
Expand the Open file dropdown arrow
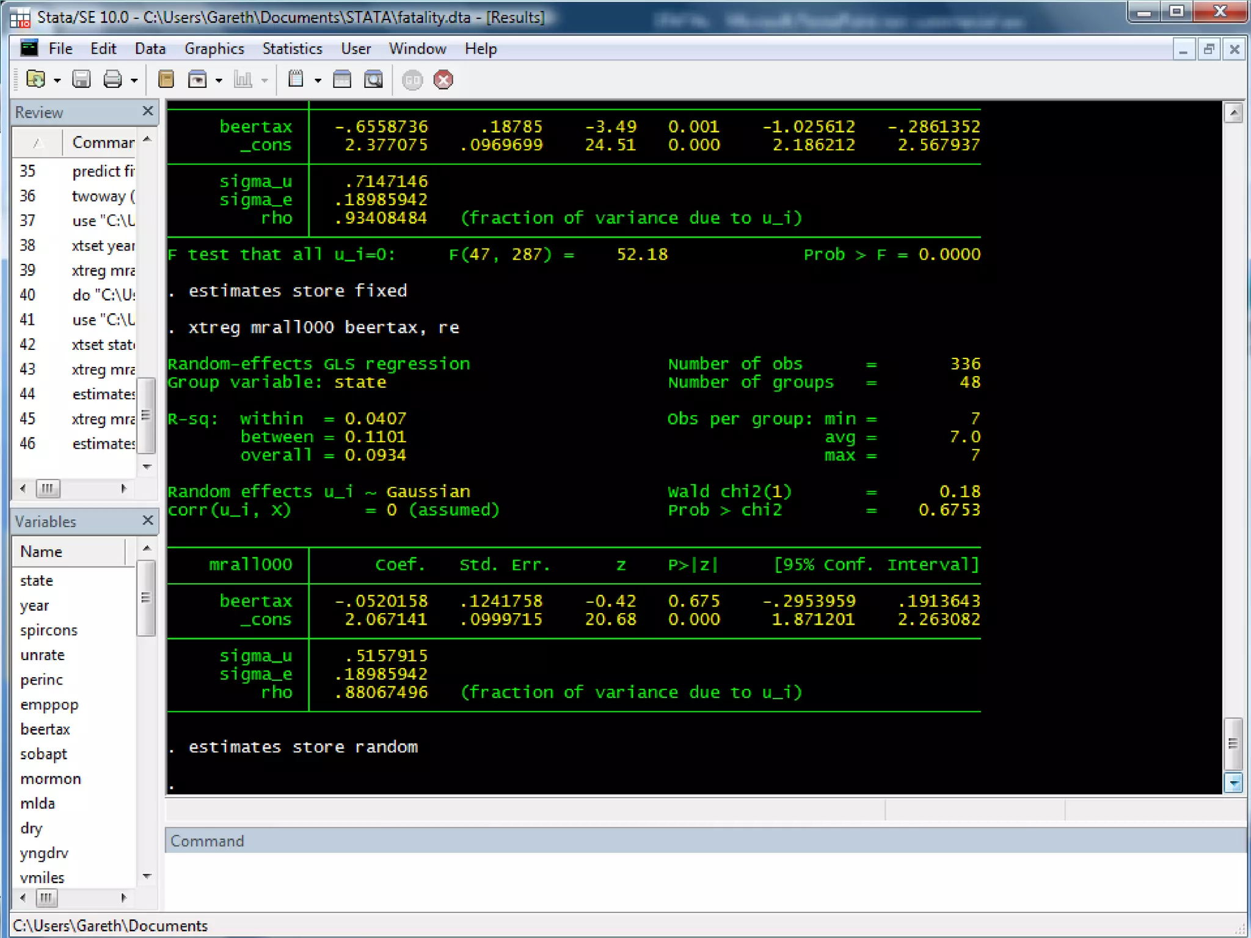point(57,81)
